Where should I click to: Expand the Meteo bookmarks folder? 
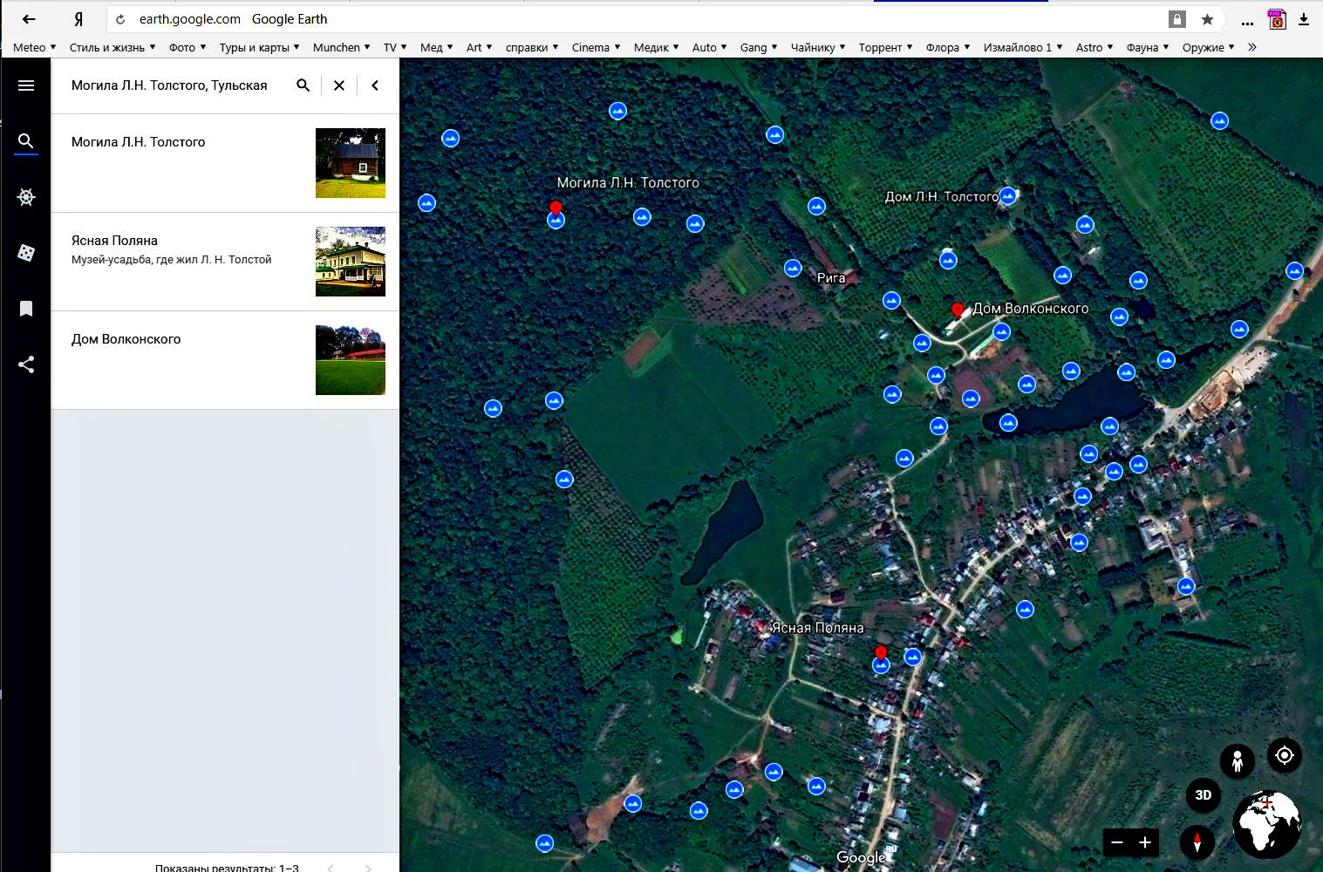(34, 47)
